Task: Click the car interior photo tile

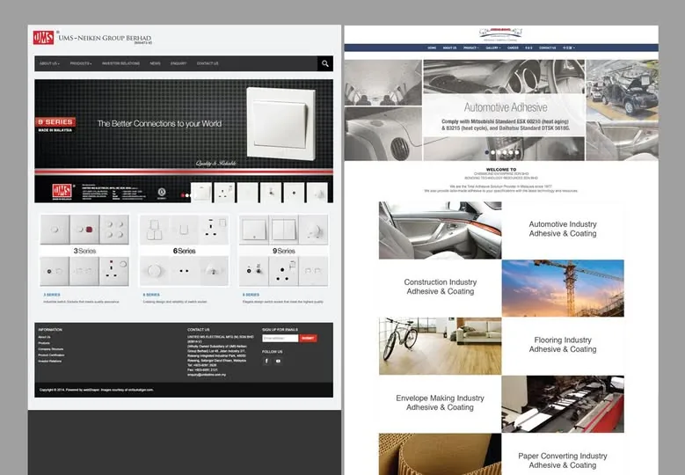Action: click(x=440, y=230)
